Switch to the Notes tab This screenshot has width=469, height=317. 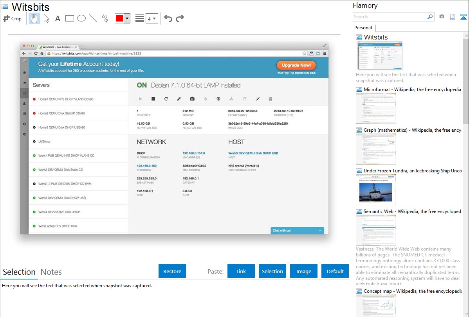click(x=51, y=272)
